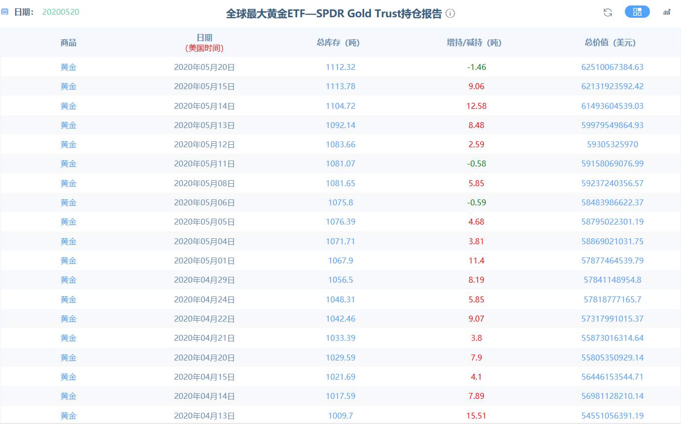Click the total value 59979549864.93
Viewport: 681px width, 424px height.
tap(613, 125)
